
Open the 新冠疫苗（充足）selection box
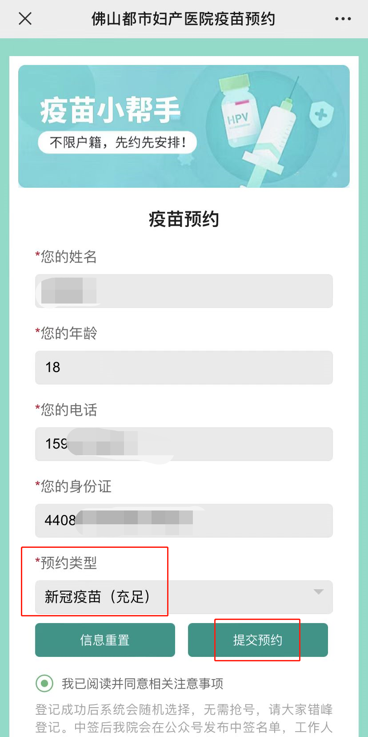(x=178, y=597)
